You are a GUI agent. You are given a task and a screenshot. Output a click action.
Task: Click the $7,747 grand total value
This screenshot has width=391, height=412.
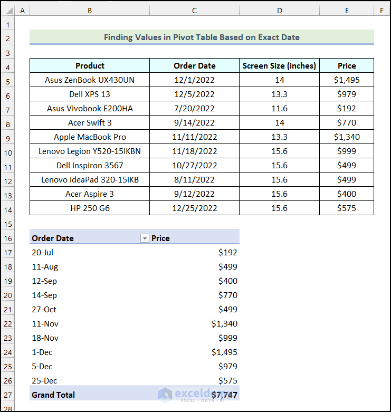(x=224, y=395)
